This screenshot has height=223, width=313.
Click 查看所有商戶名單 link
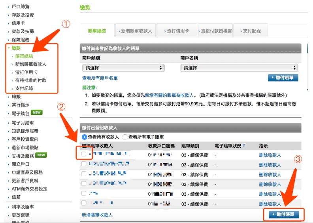(x=100, y=78)
